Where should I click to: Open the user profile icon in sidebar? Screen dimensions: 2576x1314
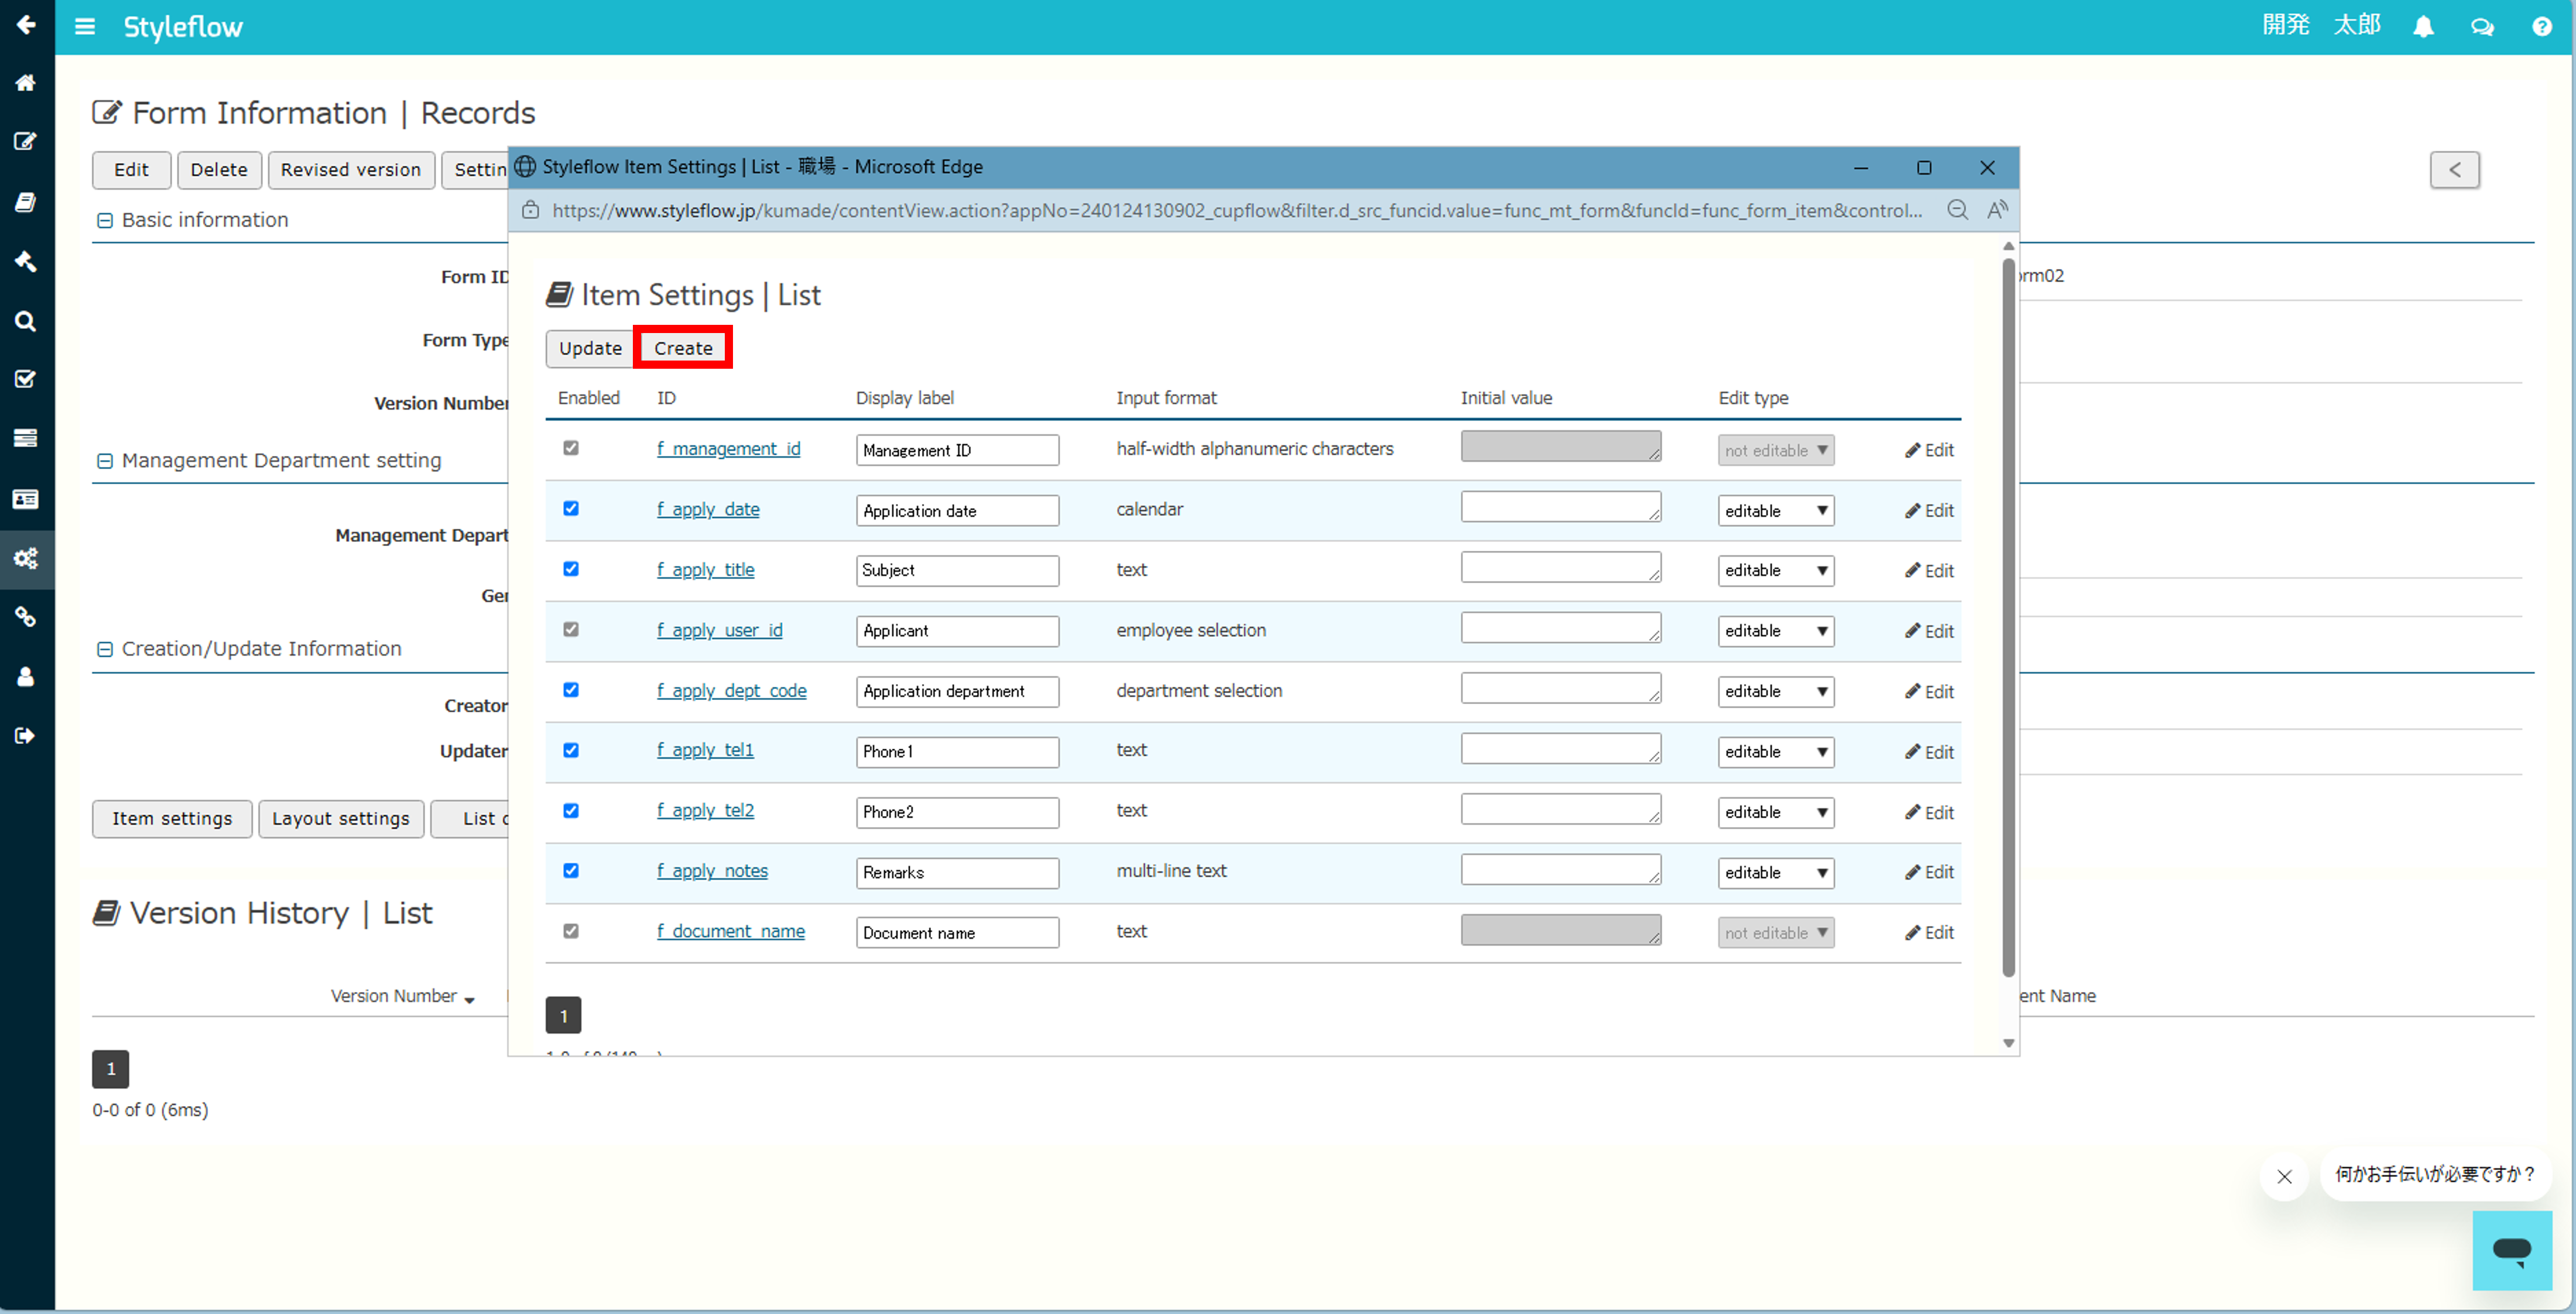(x=26, y=677)
